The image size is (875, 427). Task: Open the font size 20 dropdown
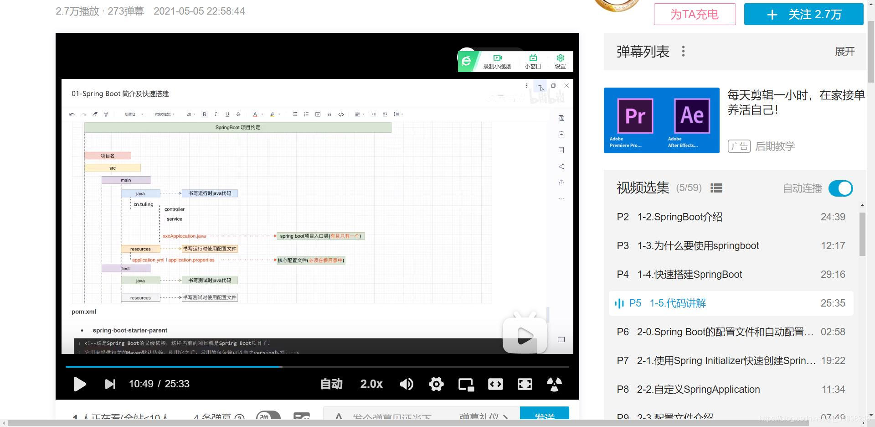point(190,115)
